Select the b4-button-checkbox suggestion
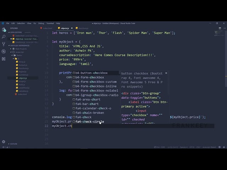Screen dimensions: 227x170 point(96,73)
